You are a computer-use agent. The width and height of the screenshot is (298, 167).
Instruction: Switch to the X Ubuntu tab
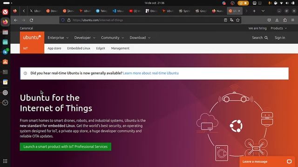coord(35,11)
